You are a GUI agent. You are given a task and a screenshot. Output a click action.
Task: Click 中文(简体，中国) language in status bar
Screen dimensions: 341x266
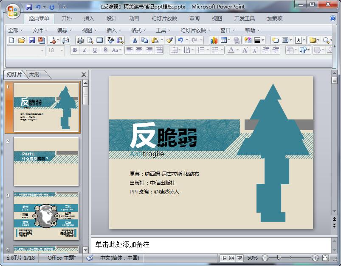click(x=120, y=258)
